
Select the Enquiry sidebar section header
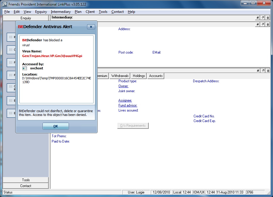click(26, 18)
